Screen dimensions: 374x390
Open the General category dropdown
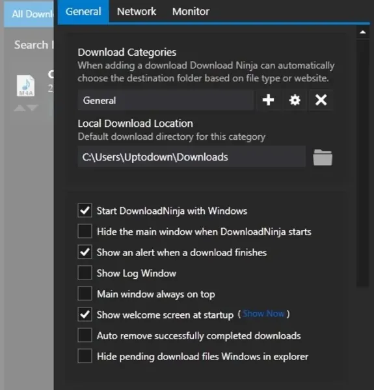pos(166,100)
